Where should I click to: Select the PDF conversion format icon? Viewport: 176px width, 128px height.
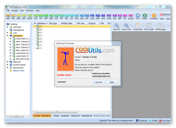[13, 17]
